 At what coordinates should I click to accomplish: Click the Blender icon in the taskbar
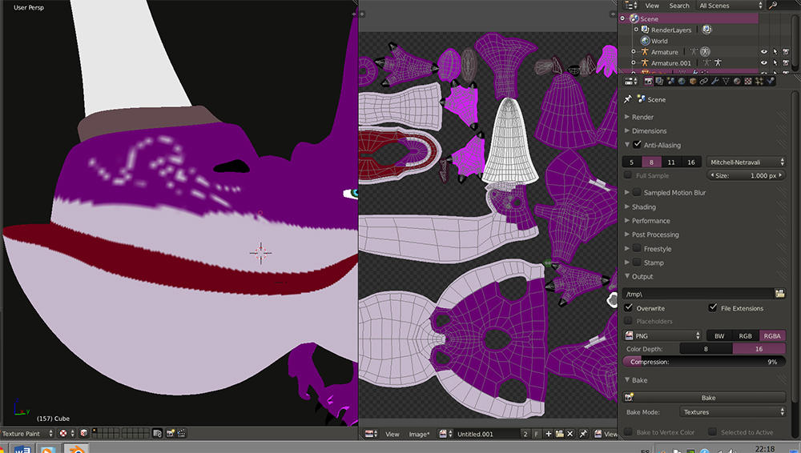click(x=76, y=449)
